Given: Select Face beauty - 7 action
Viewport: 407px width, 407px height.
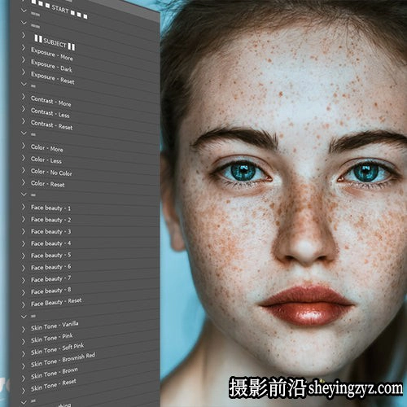Looking at the screenshot, I should point(51,279).
